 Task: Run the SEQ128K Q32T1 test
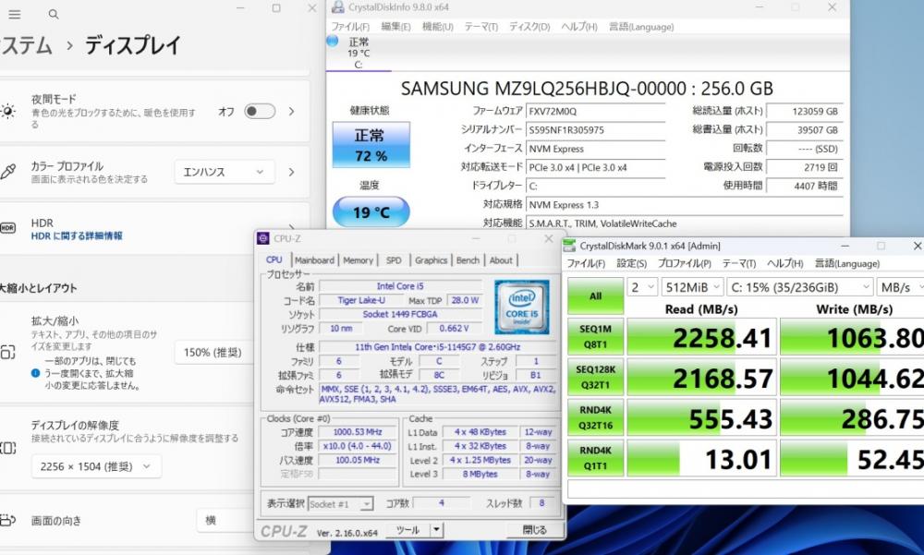(595, 377)
